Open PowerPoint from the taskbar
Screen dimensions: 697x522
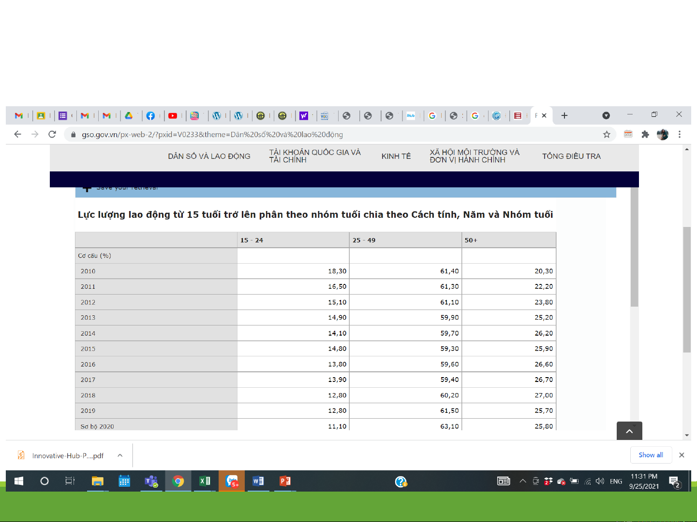[x=285, y=481]
